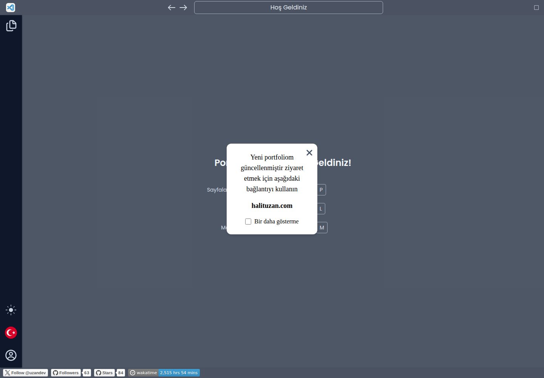Check the "Bir daha gösterme" checkbox
The height and width of the screenshot is (378, 544).
248,222
